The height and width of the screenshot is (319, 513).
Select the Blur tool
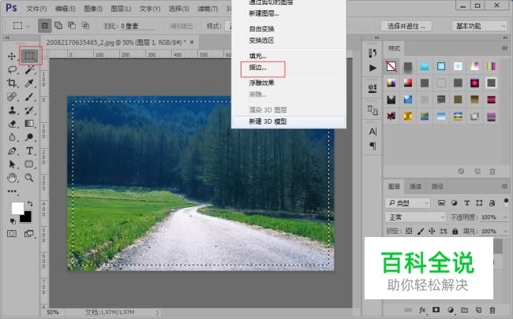click(x=12, y=137)
